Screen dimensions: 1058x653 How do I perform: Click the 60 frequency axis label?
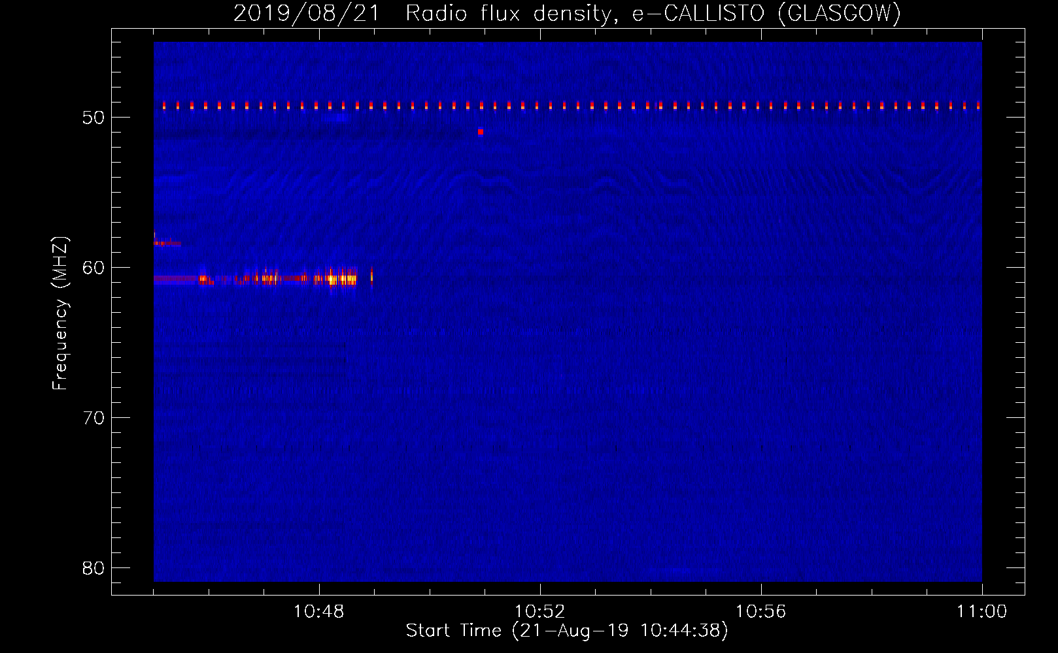(x=94, y=268)
